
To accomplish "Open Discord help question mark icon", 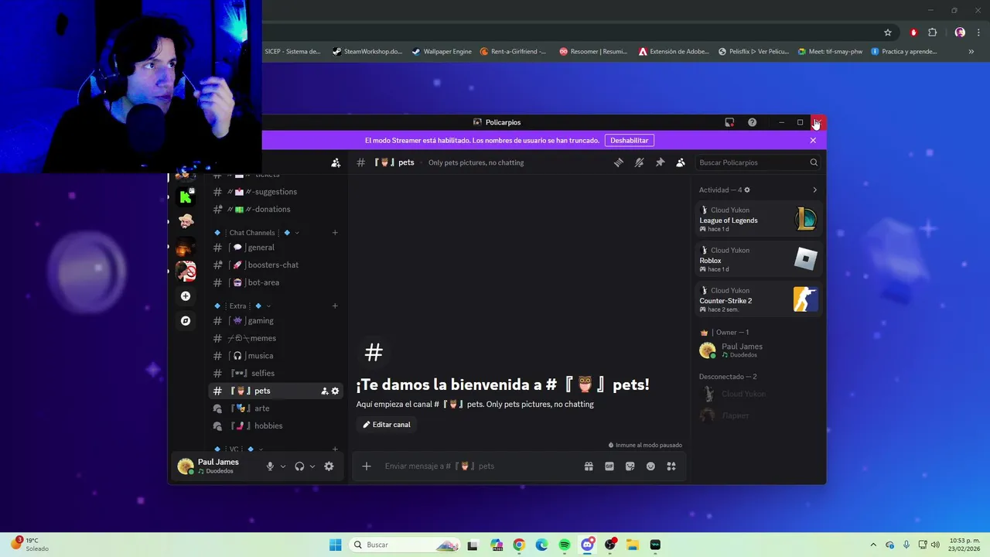I will (x=752, y=122).
